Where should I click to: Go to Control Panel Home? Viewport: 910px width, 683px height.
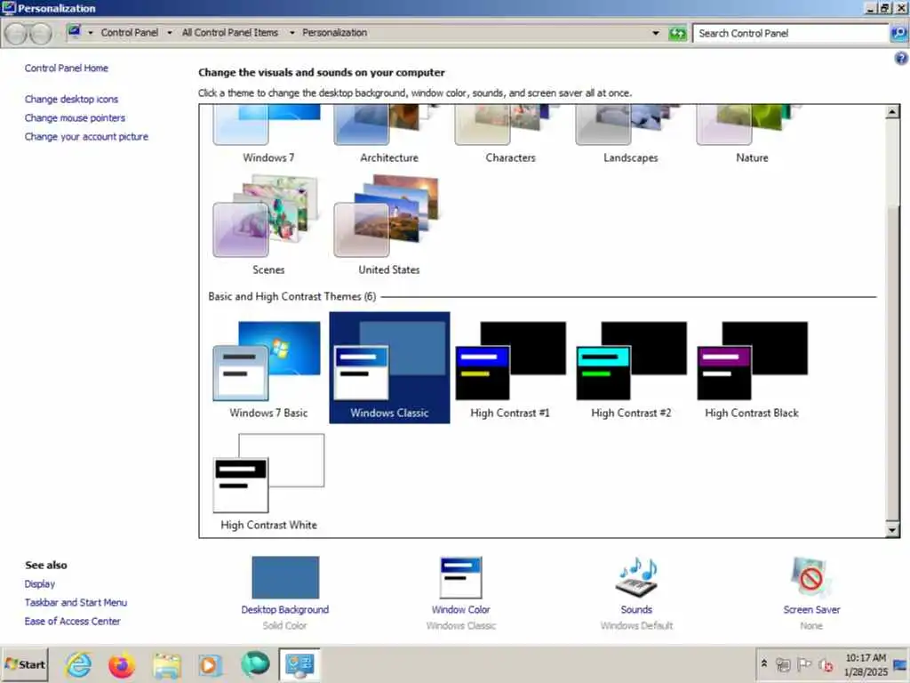pyautogui.click(x=66, y=68)
